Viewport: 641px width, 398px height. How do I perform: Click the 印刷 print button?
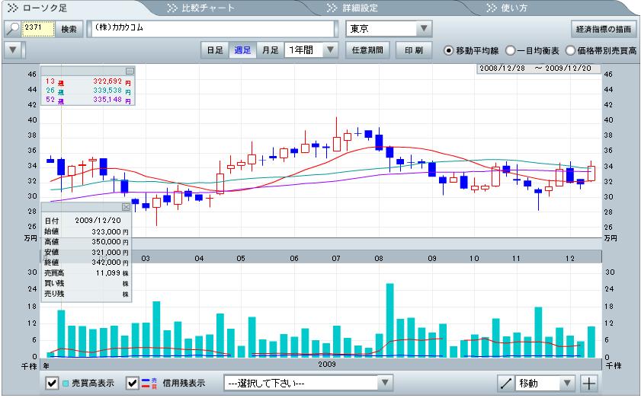click(x=413, y=50)
